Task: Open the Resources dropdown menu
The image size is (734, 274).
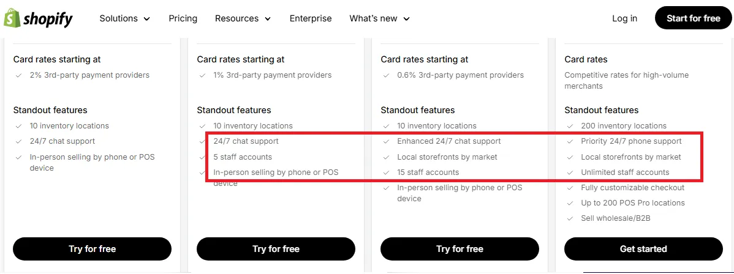Action: (x=243, y=18)
